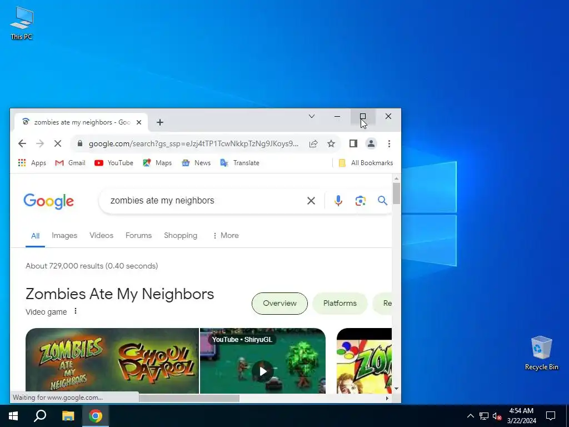
Task: Share this page using the share icon
Action: click(313, 144)
